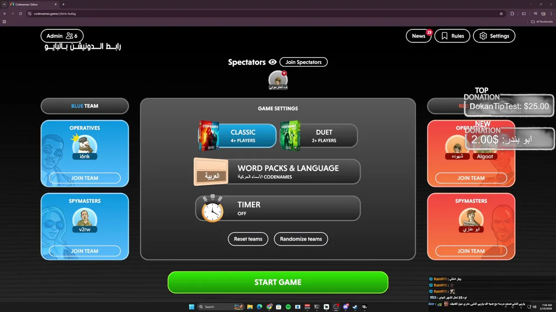
Task: Select the Classic 4+ players mode
Action: coord(237,136)
